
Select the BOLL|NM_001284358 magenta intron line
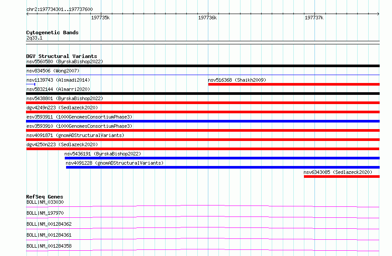click(203, 250)
